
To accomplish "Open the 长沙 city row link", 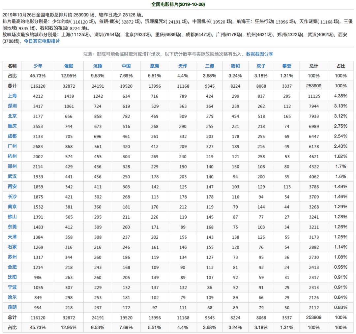I will [x=12, y=197].
